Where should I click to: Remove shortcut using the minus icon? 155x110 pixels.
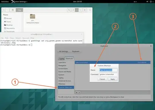[79, 93]
